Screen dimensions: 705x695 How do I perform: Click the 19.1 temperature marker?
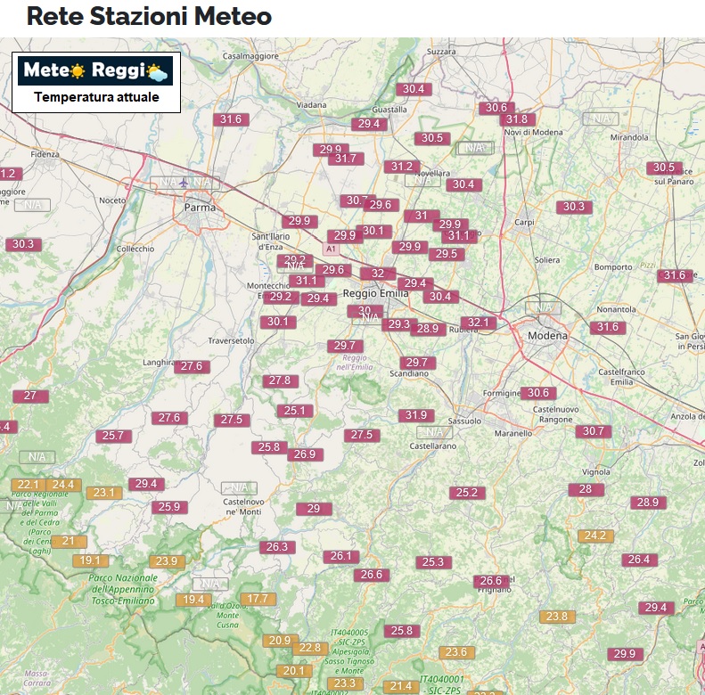[x=90, y=560]
